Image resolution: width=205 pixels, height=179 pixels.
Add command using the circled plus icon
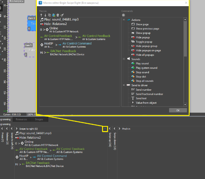tap(124, 15)
